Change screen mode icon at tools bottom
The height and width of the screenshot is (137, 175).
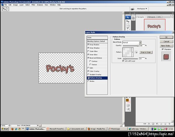click(x=128, y=109)
